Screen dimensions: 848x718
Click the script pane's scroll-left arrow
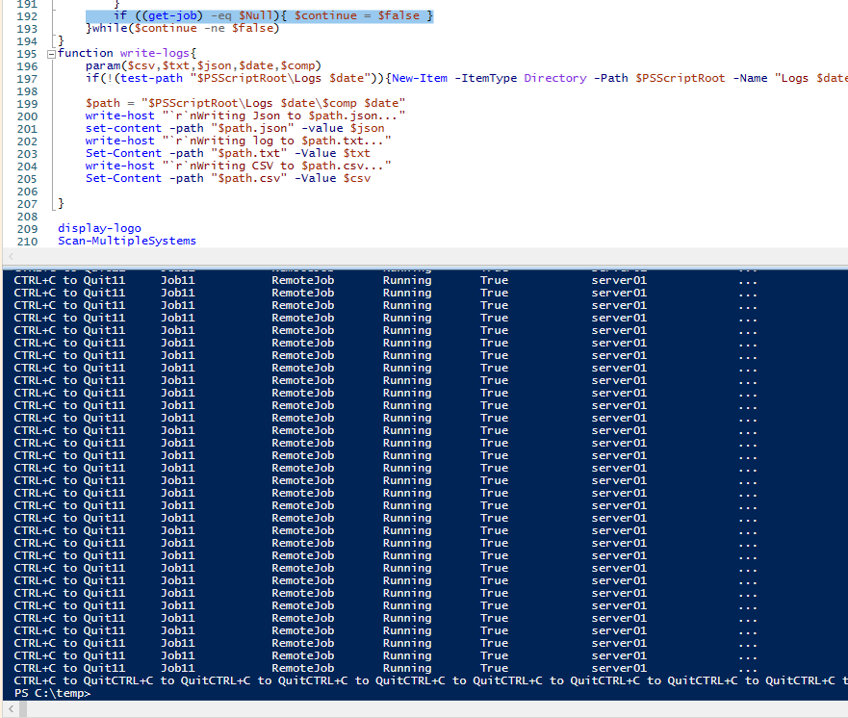[x=12, y=256]
